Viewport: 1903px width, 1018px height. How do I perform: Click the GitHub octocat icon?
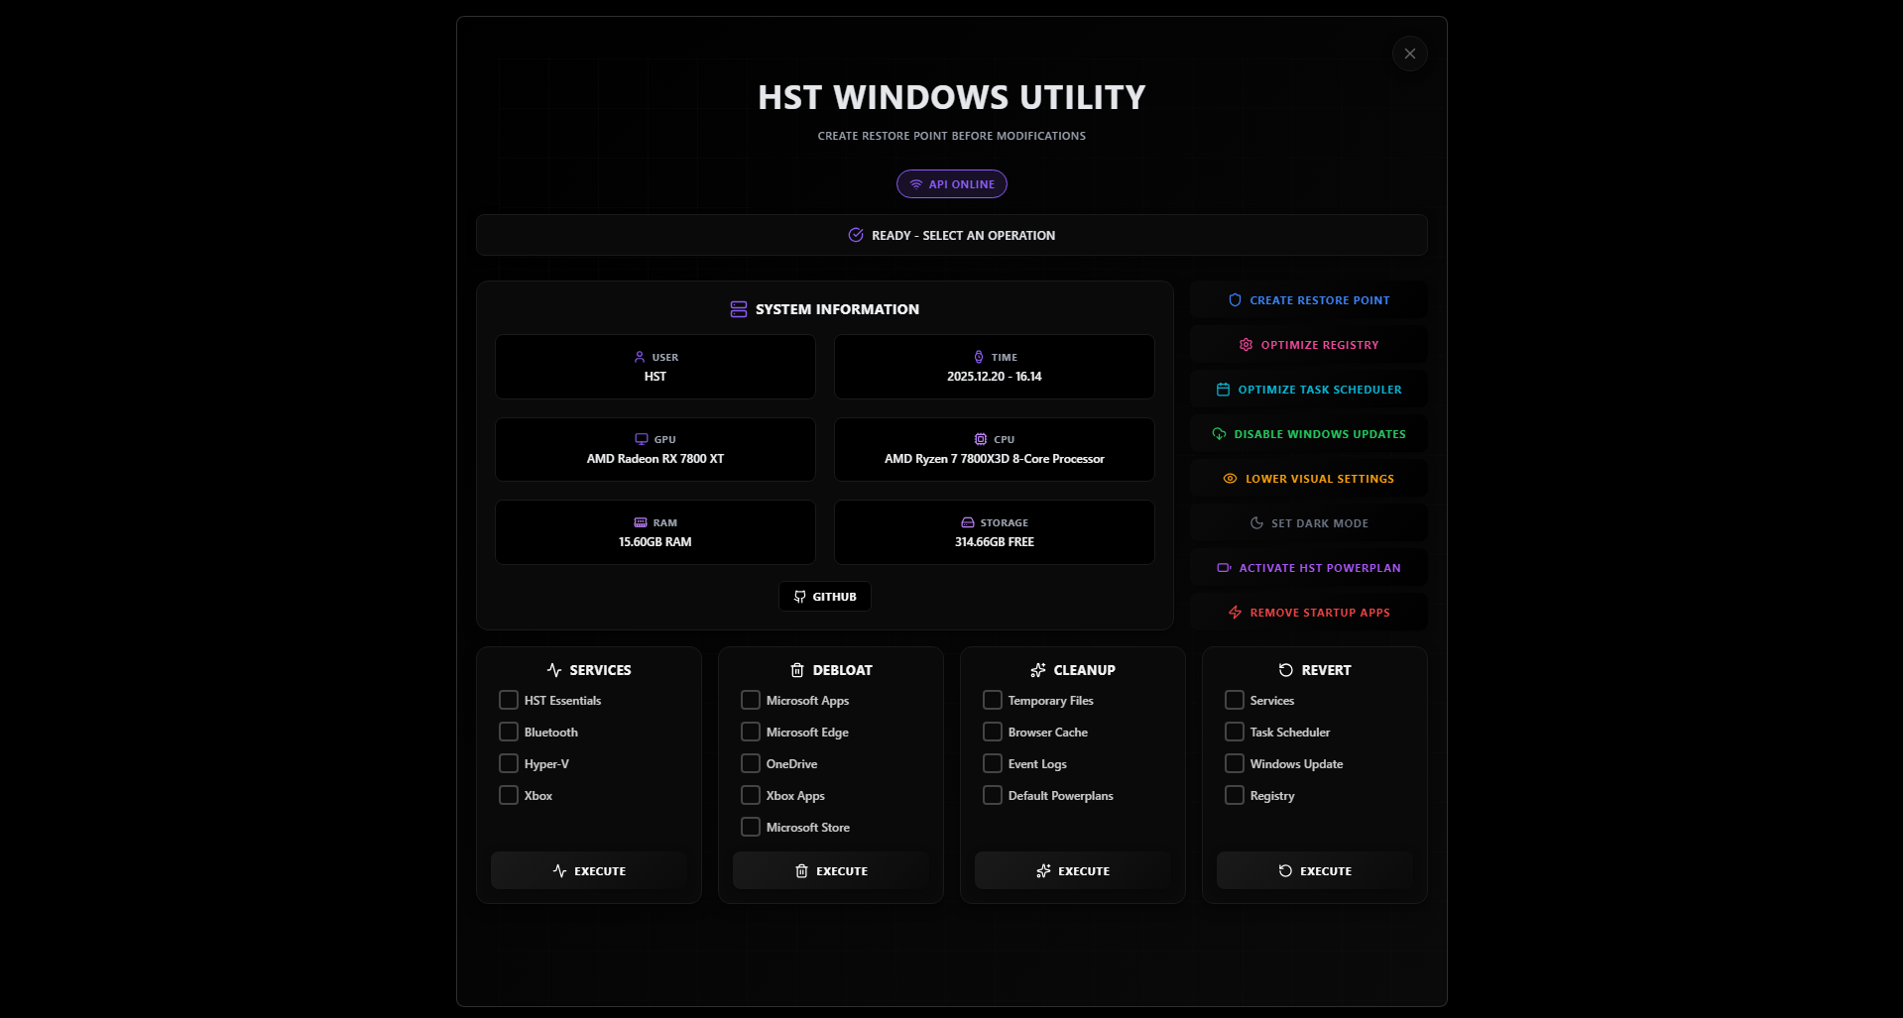click(x=799, y=596)
